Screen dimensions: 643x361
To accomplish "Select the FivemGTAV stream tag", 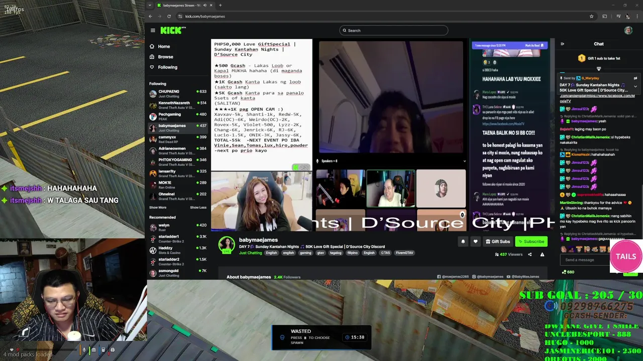I will pyautogui.click(x=404, y=253).
